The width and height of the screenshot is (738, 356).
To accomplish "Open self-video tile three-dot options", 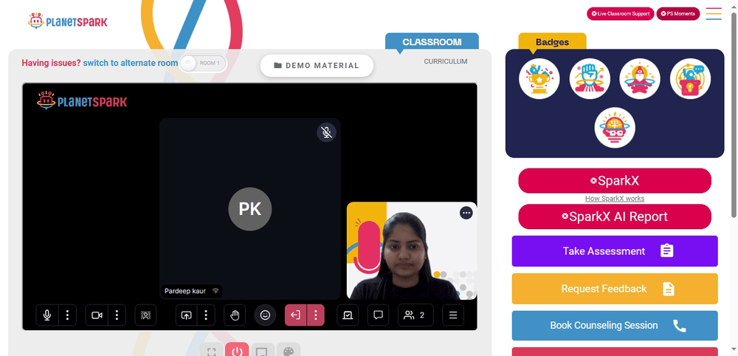I will tap(466, 213).
